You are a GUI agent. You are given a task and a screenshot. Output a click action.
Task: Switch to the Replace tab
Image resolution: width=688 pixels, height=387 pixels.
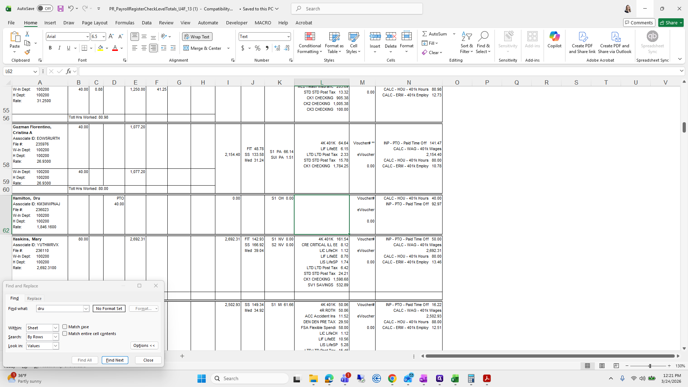(34, 298)
